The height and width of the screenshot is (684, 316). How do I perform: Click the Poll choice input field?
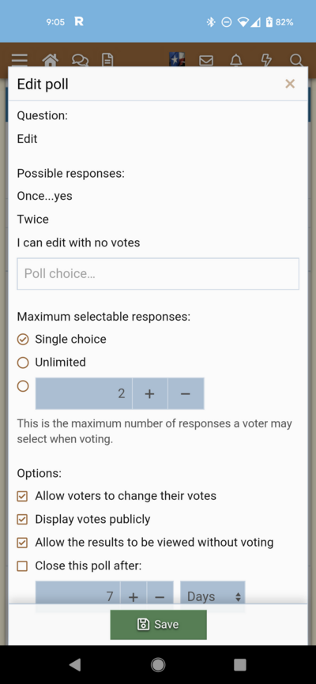click(158, 273)
